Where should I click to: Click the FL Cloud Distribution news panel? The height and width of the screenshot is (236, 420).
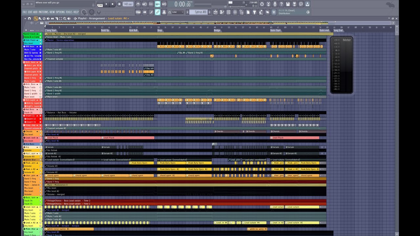pyautogui.click(x=294, y=12)
